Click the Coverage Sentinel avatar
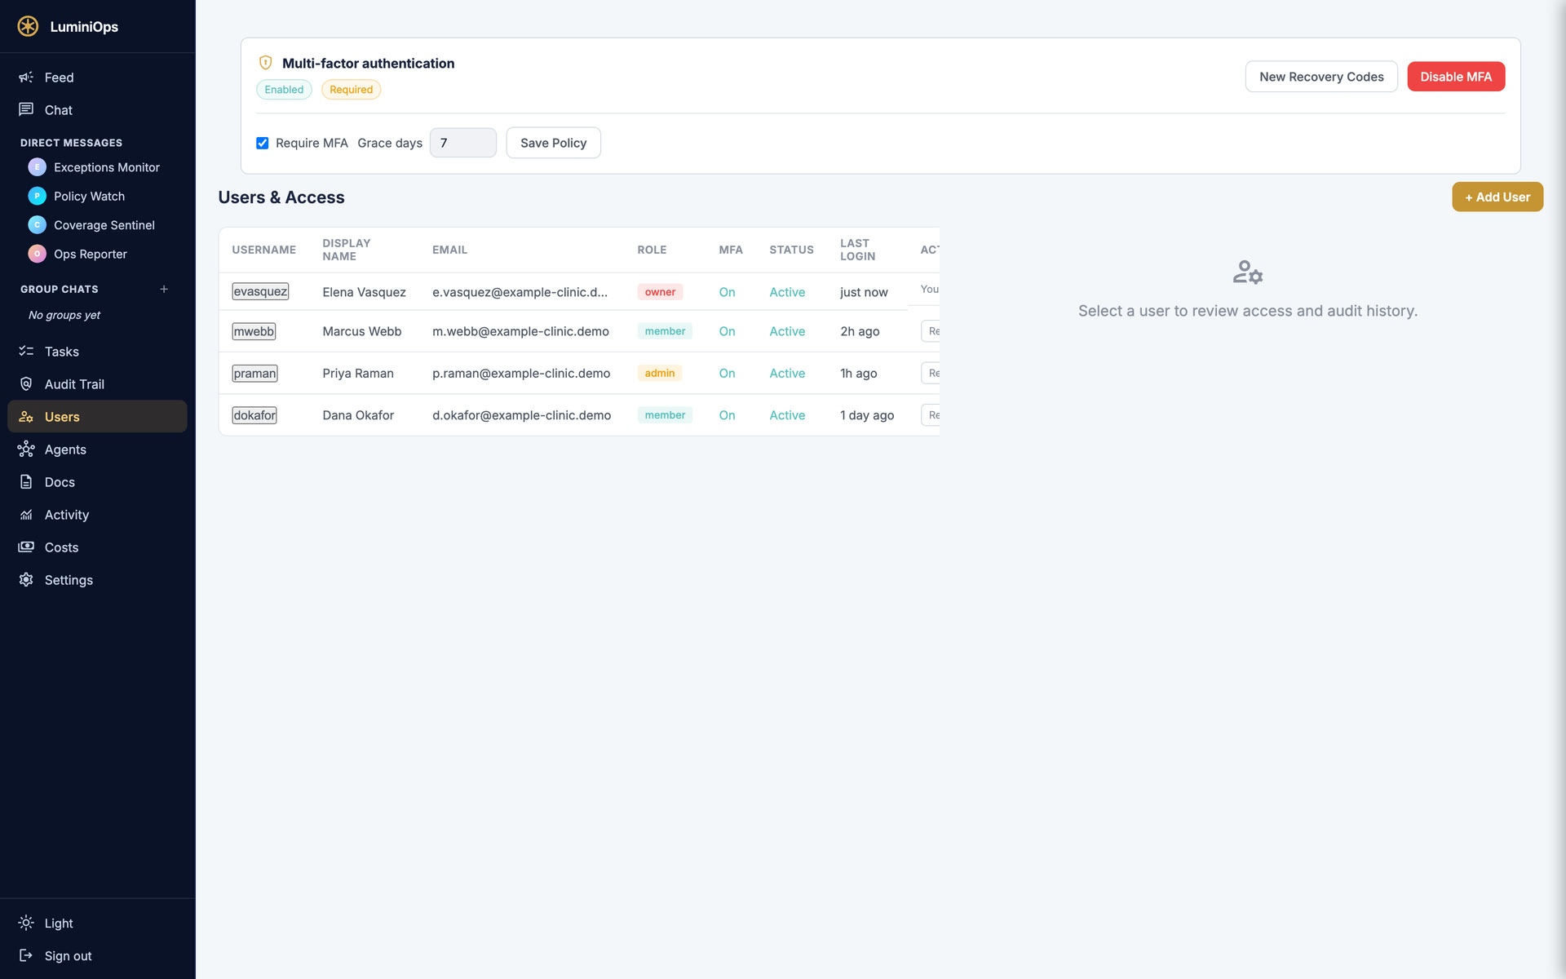1566x979 pixels. [37, 225]
